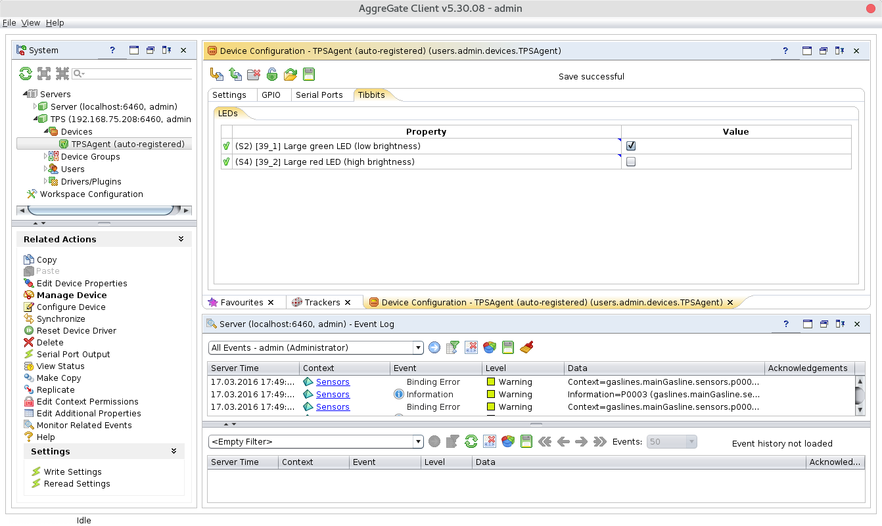The width and height of the screenshot is (882, 526).
Task: Click the last page double-arrow in event history
Action: (x=599, y=442)
